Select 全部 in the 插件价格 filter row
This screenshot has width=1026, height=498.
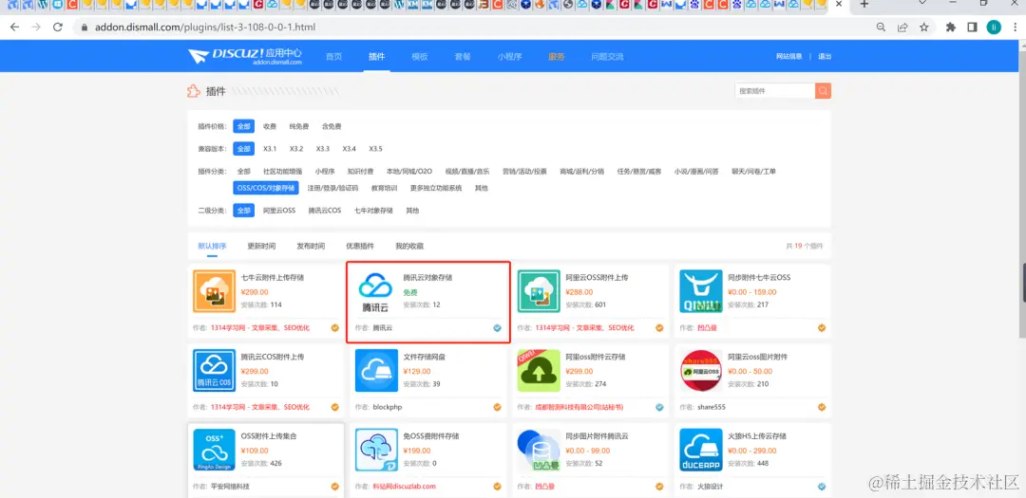[243, 126]
